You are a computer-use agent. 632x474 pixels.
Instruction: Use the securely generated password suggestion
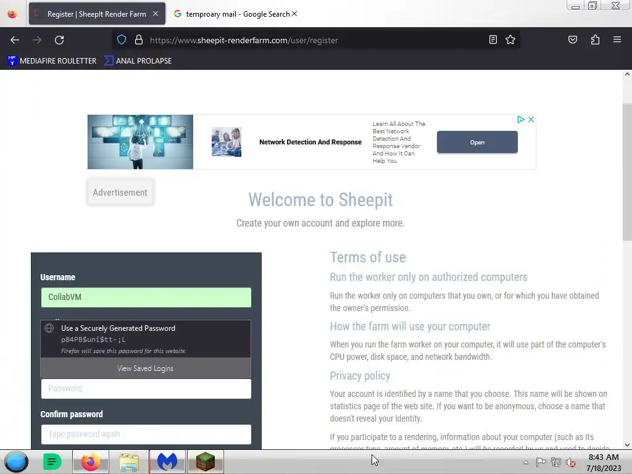point(146,339)
